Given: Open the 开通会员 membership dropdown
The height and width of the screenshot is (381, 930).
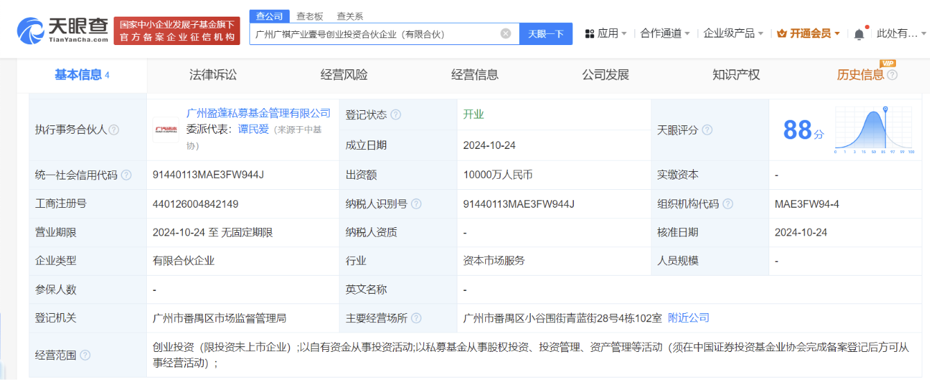Looking at the screenshot, I should 809,33.
